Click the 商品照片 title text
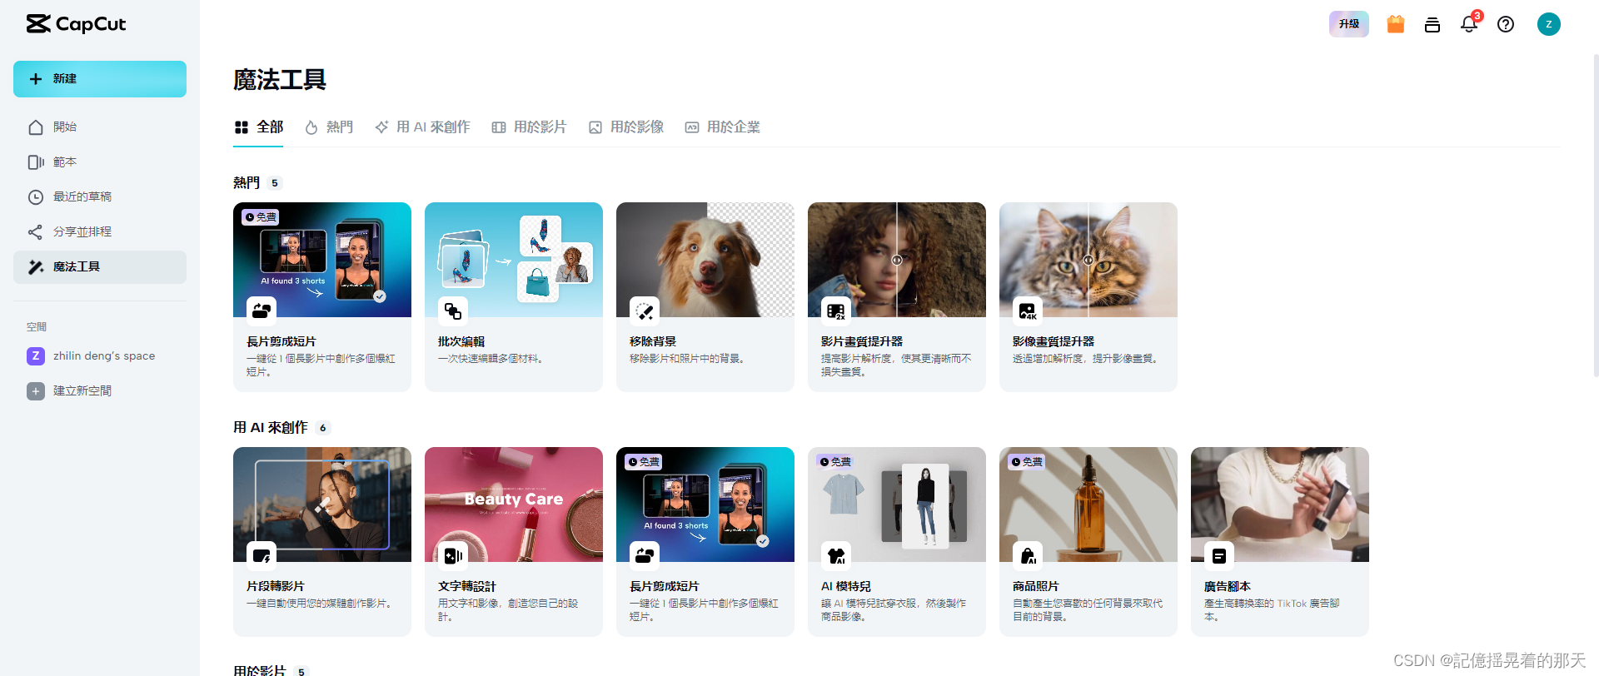Screen dimensions: 1599x676 click(x=1036, y=587)
